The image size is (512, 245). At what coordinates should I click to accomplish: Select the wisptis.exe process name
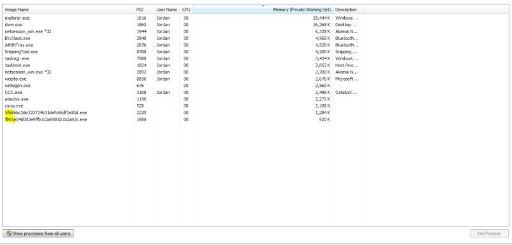(x=15, y=79)
